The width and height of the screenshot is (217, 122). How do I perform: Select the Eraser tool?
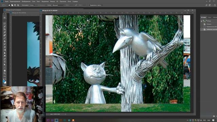4,47
